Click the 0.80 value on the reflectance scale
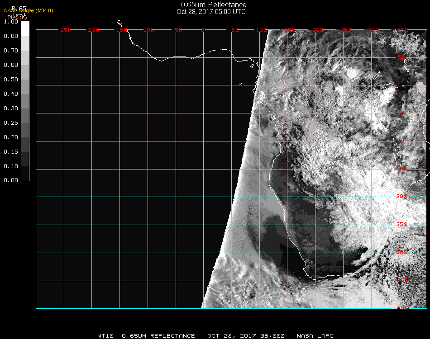The image size is (430, 339). [11, 36]
